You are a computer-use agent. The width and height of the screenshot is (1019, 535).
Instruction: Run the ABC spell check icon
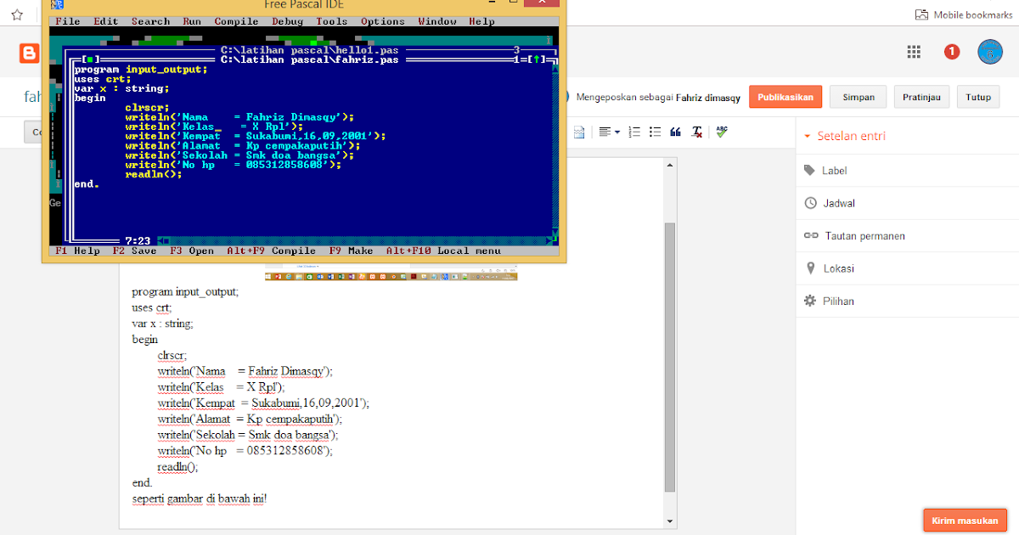722,132
